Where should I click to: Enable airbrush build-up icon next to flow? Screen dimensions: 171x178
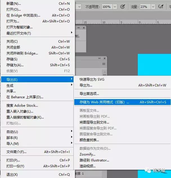coord(161,6)
